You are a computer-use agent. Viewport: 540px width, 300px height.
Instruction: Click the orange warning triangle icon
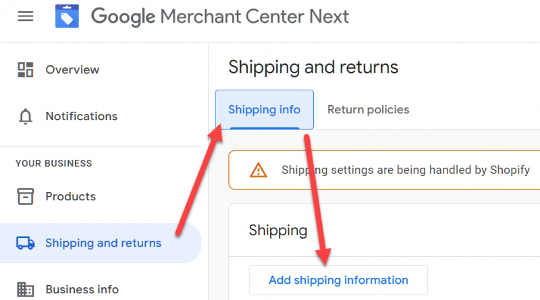tap(258, 171)
